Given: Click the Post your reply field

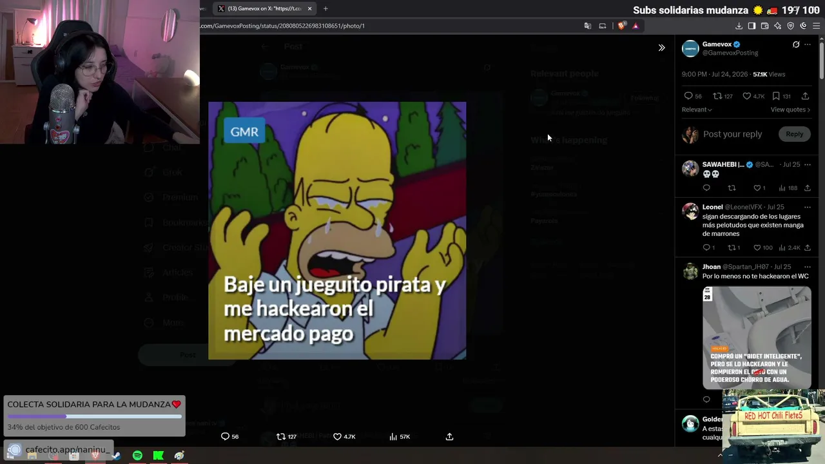Looking at the screenshot, I should (733, 134).
